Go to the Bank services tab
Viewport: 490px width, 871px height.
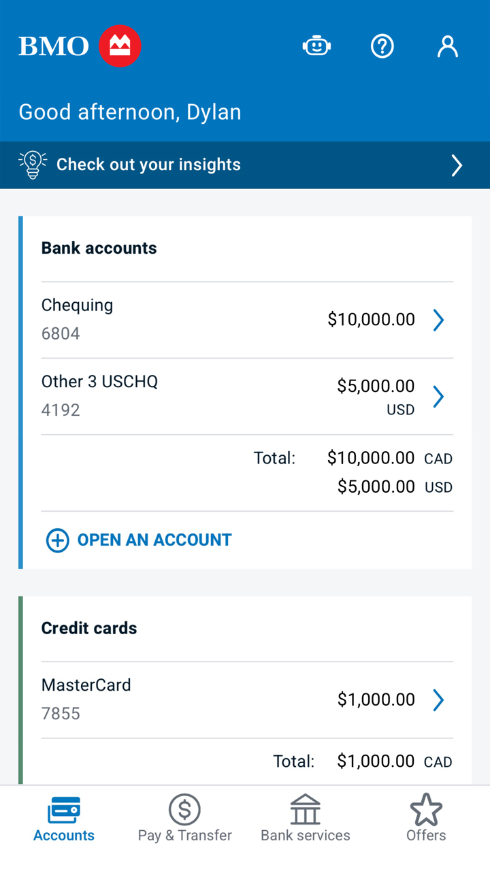click(305, 818)
